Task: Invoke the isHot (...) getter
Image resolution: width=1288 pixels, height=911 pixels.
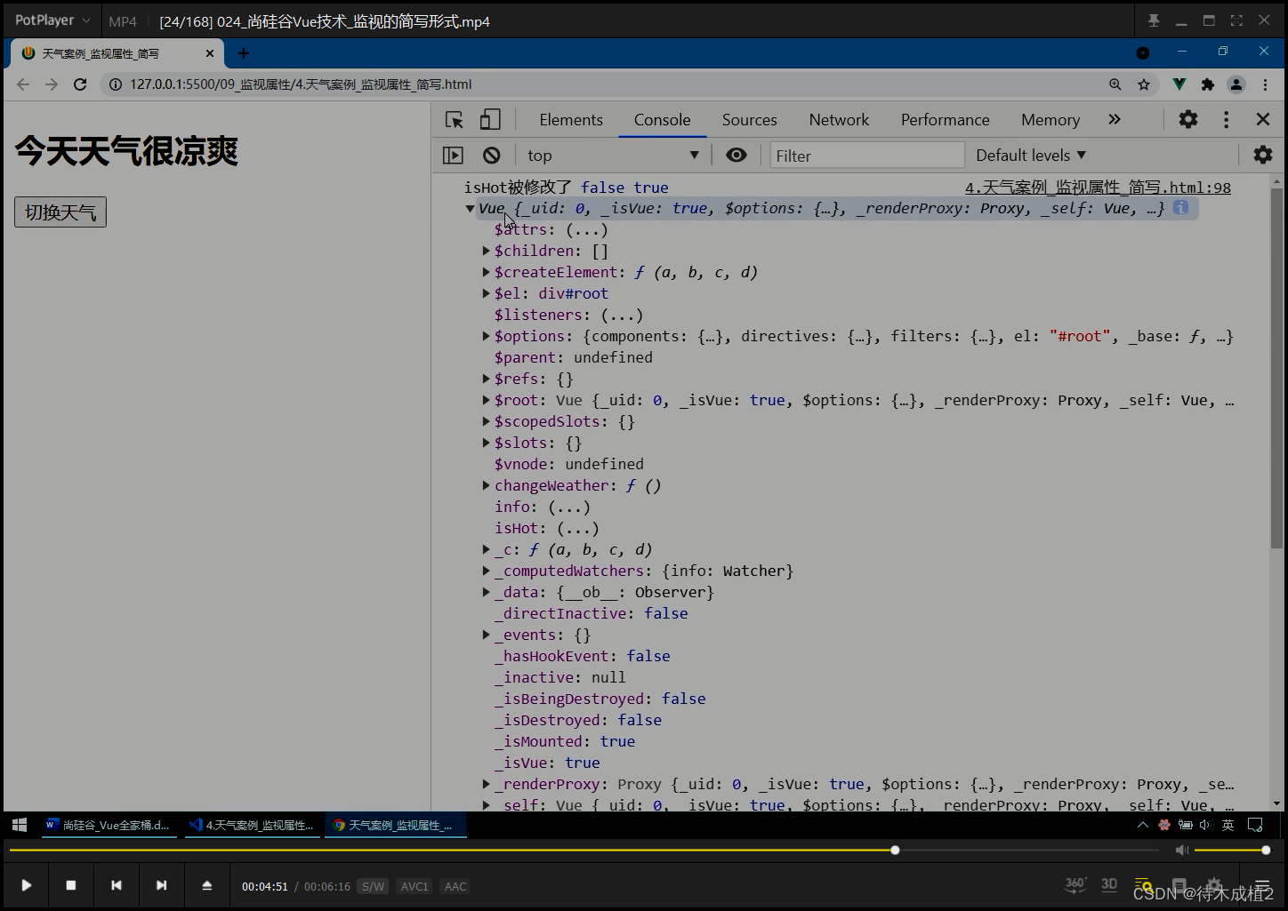Action: (577, 529)
